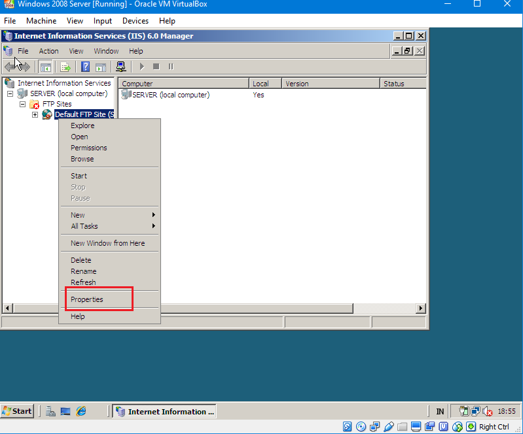Select the Default FTP Site tree node
This screenshot has width=523, height=434.
(x=84, y=114)
